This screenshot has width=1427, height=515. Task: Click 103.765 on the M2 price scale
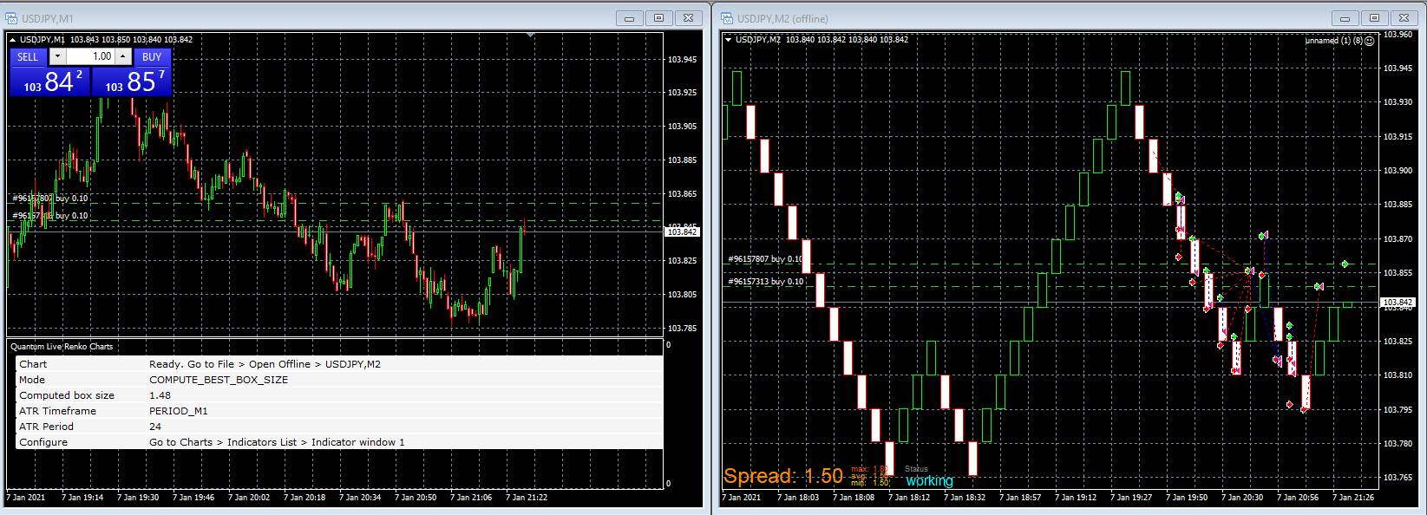(1398, 478)
